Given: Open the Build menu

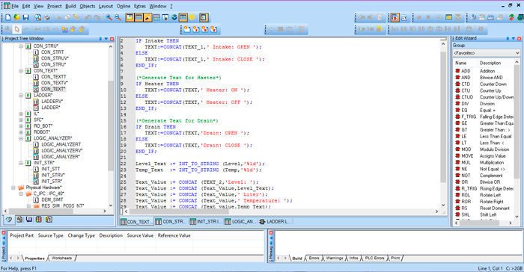Looking at the screenshot, I should 70,6.
